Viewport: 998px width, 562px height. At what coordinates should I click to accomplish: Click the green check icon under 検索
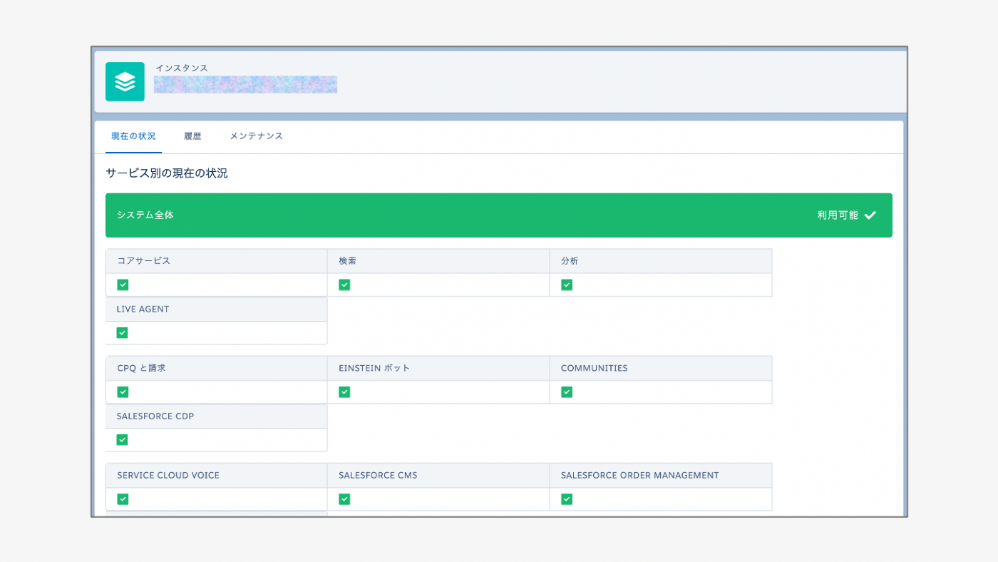pyautogui.click(x=344, y=285)
